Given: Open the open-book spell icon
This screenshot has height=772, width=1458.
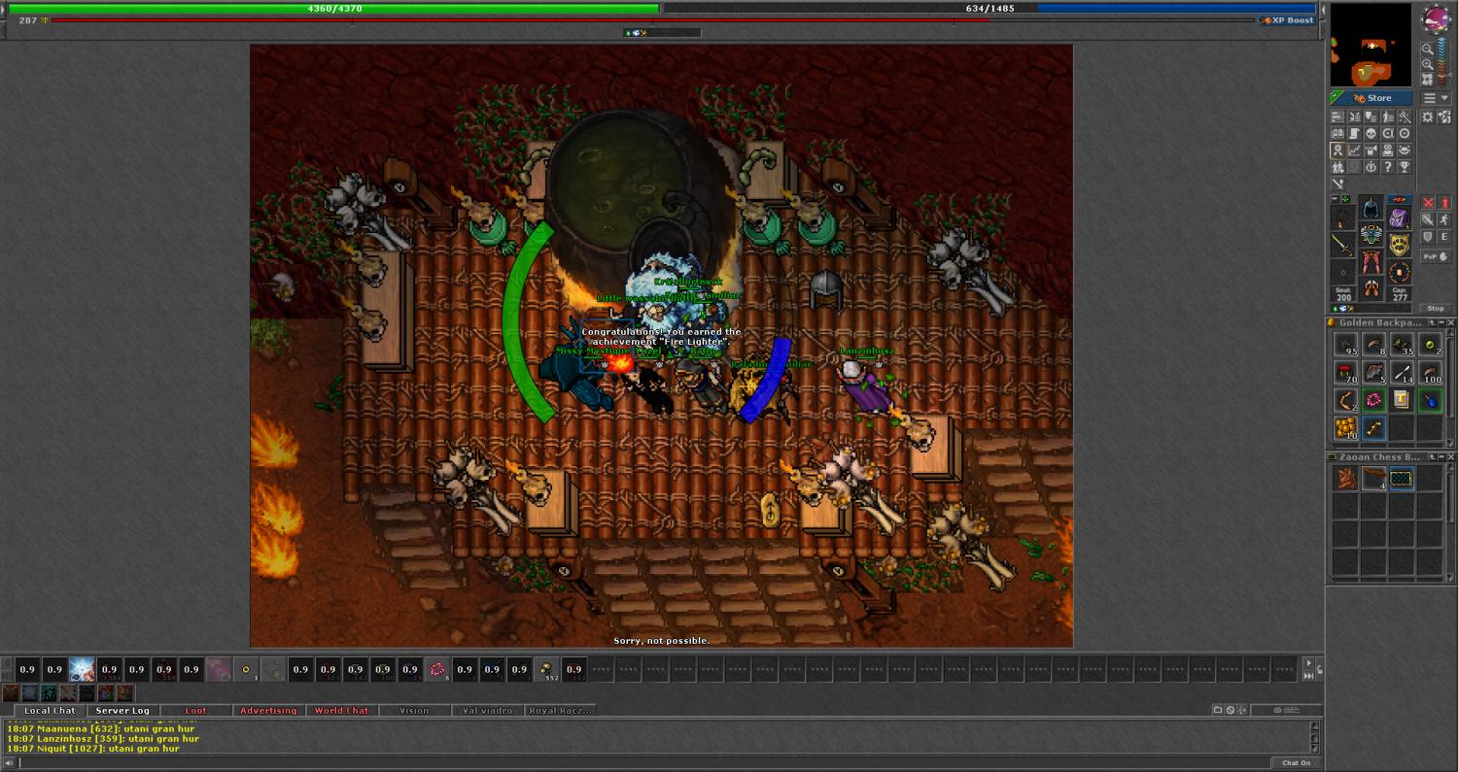Looking at the screenshot, I should 1337,133.
